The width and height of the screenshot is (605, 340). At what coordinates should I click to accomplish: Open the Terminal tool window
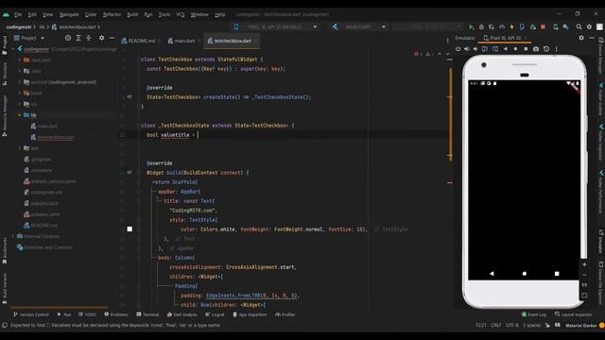(147, 314)
